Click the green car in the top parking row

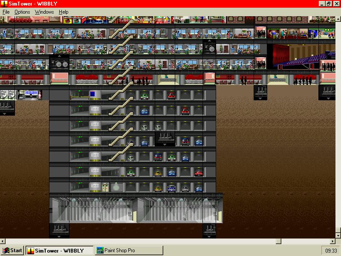click(144, 96)
